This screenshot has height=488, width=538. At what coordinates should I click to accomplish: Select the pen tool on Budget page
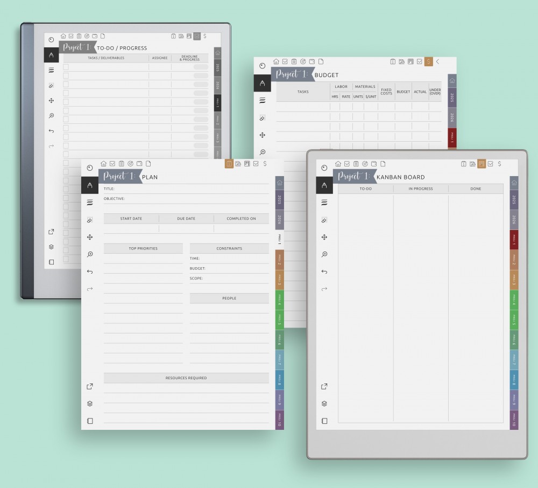click(x=262, y=83)
